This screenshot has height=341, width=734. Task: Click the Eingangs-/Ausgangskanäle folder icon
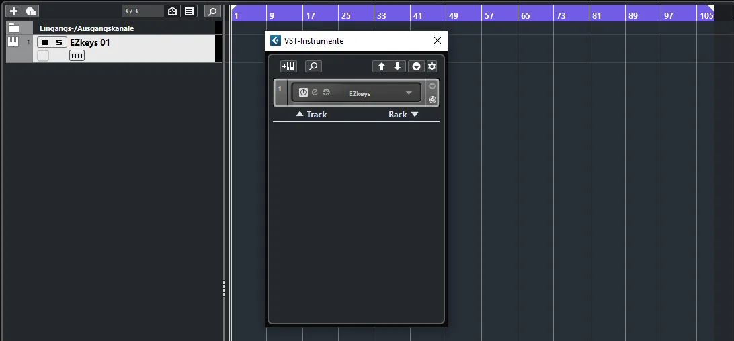[x=14, y=28]
